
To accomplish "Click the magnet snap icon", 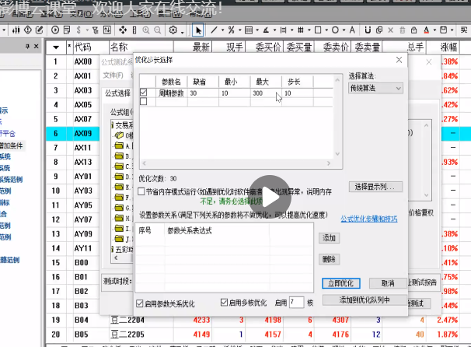I will (x=368, y=30).
